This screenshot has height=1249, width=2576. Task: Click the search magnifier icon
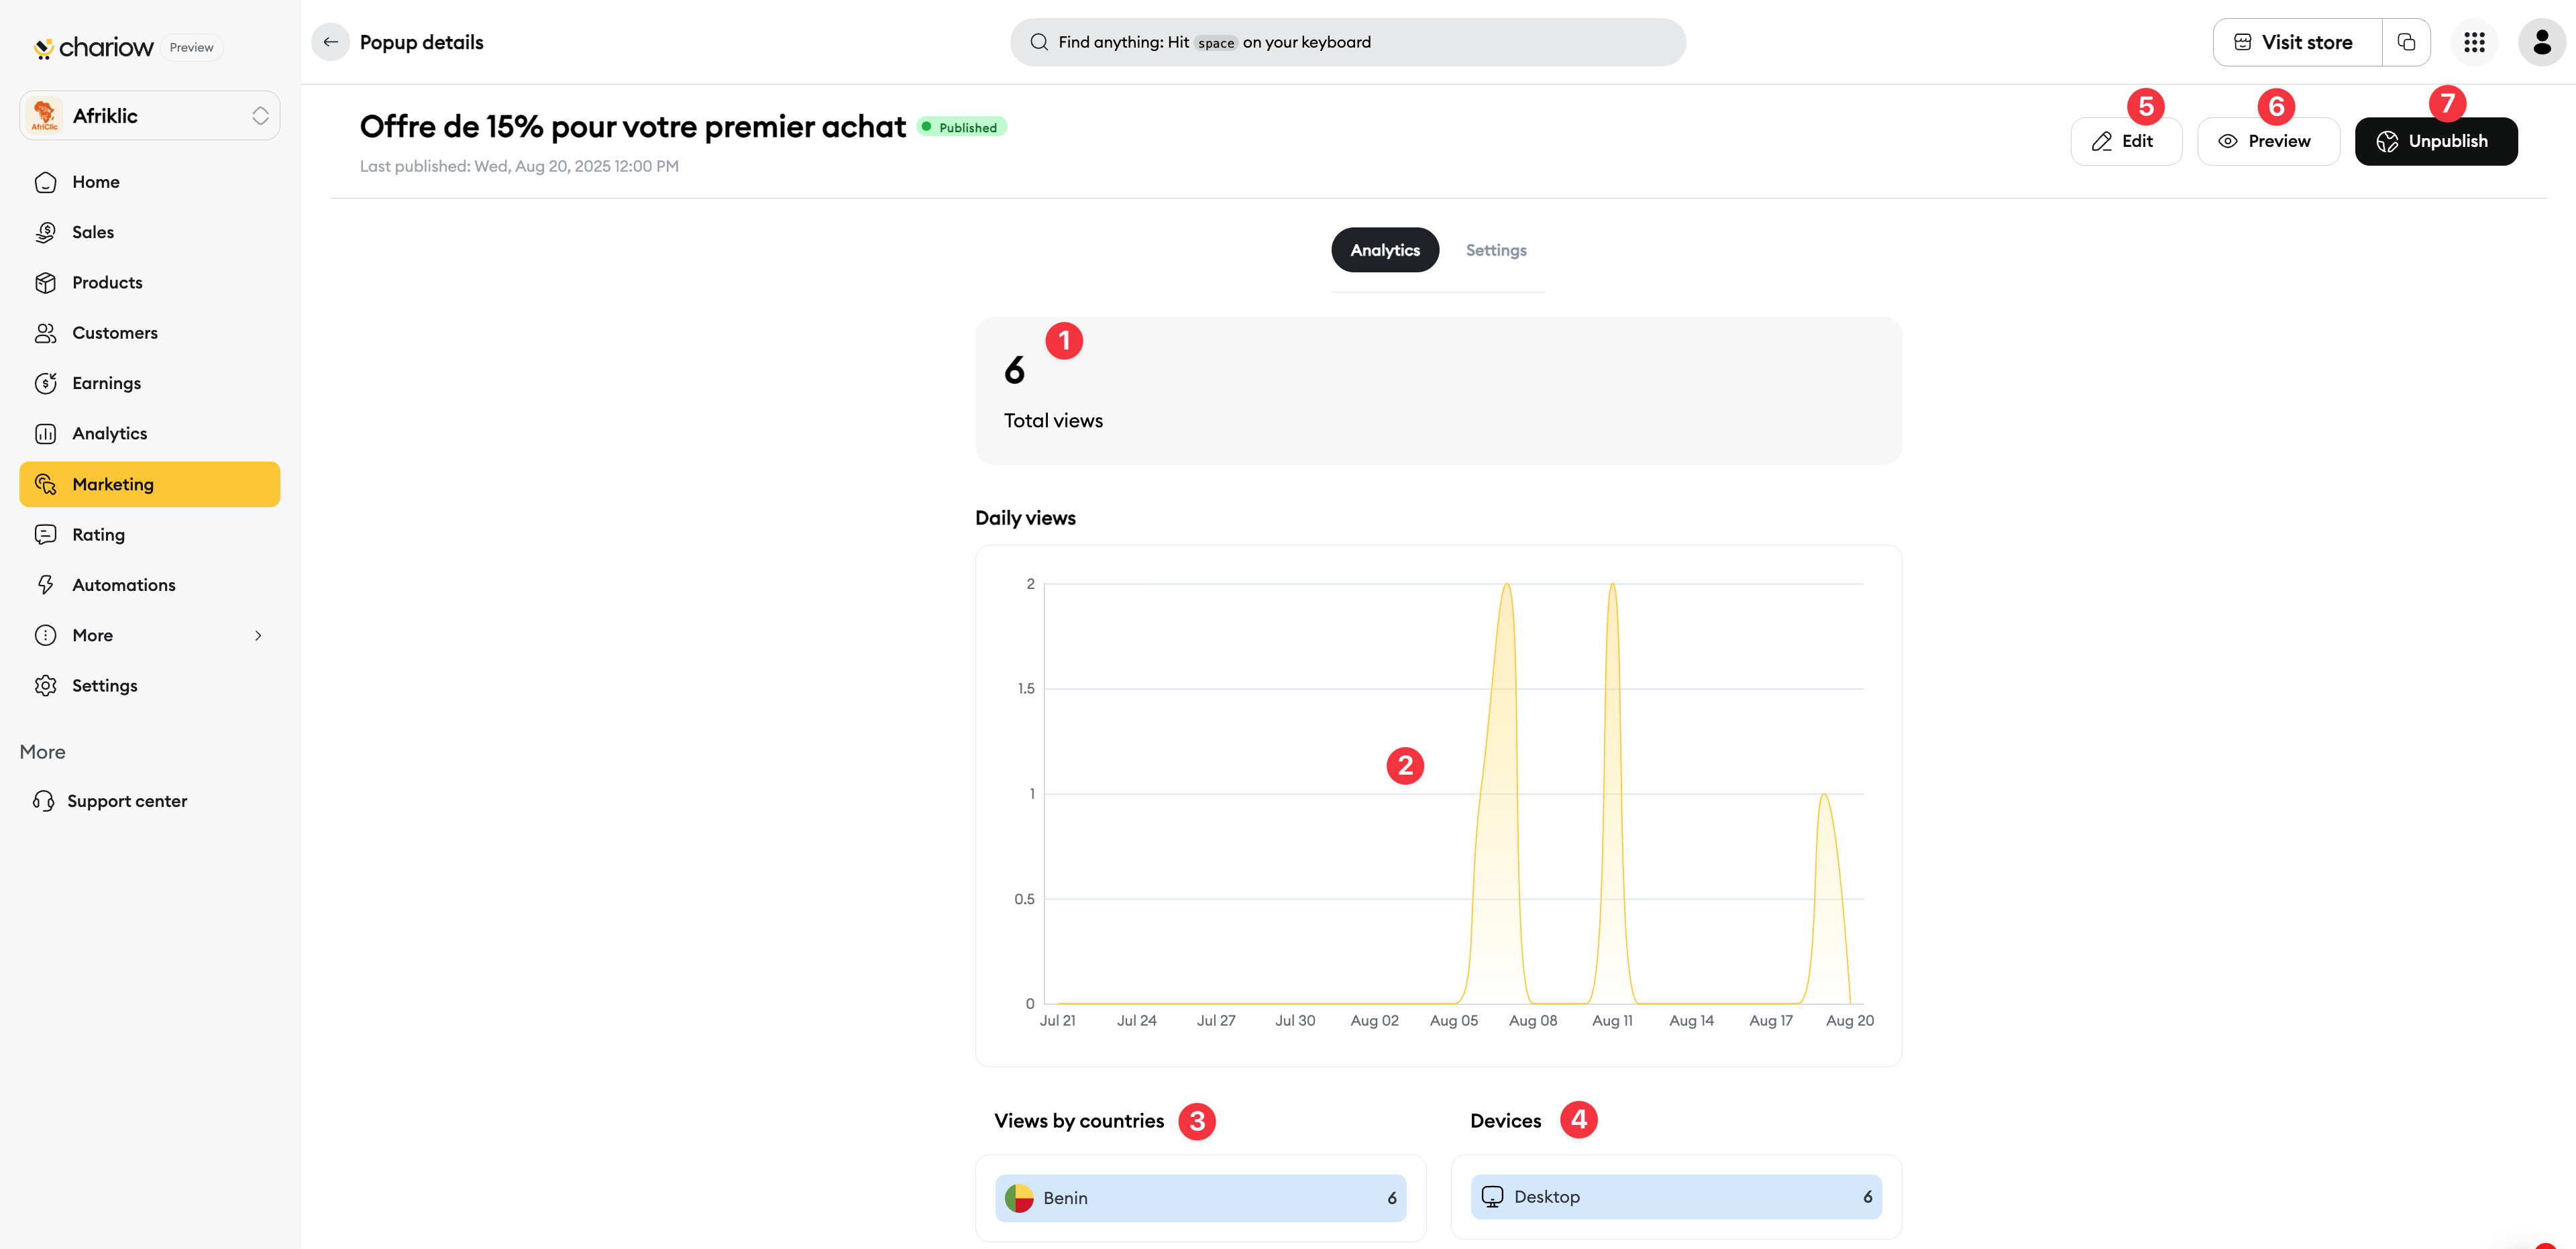coord(1039,42)
